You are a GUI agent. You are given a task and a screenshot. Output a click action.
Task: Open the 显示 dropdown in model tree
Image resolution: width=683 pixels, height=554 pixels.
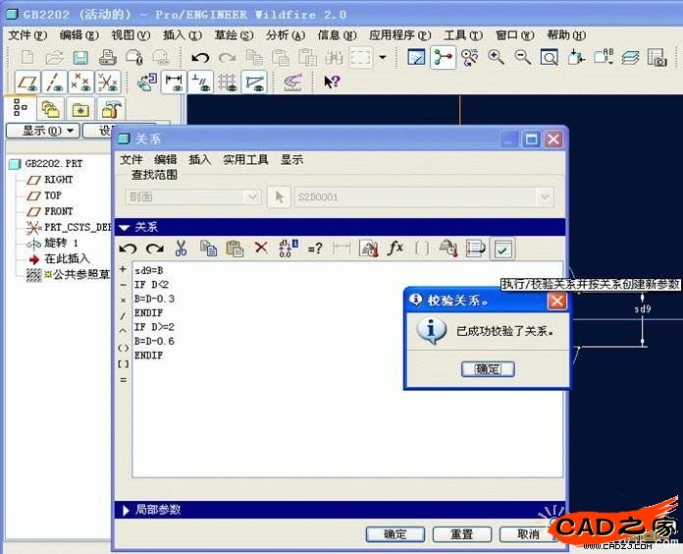pyautogui.click(x=41, y=131)
